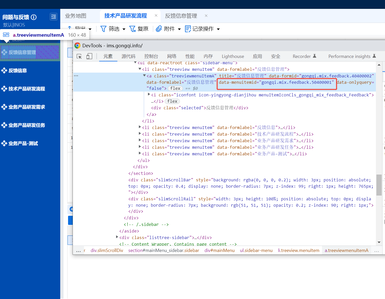Open 业务产品研发需求 in the sidebar
385x299 pixels.
coord(27,107)
